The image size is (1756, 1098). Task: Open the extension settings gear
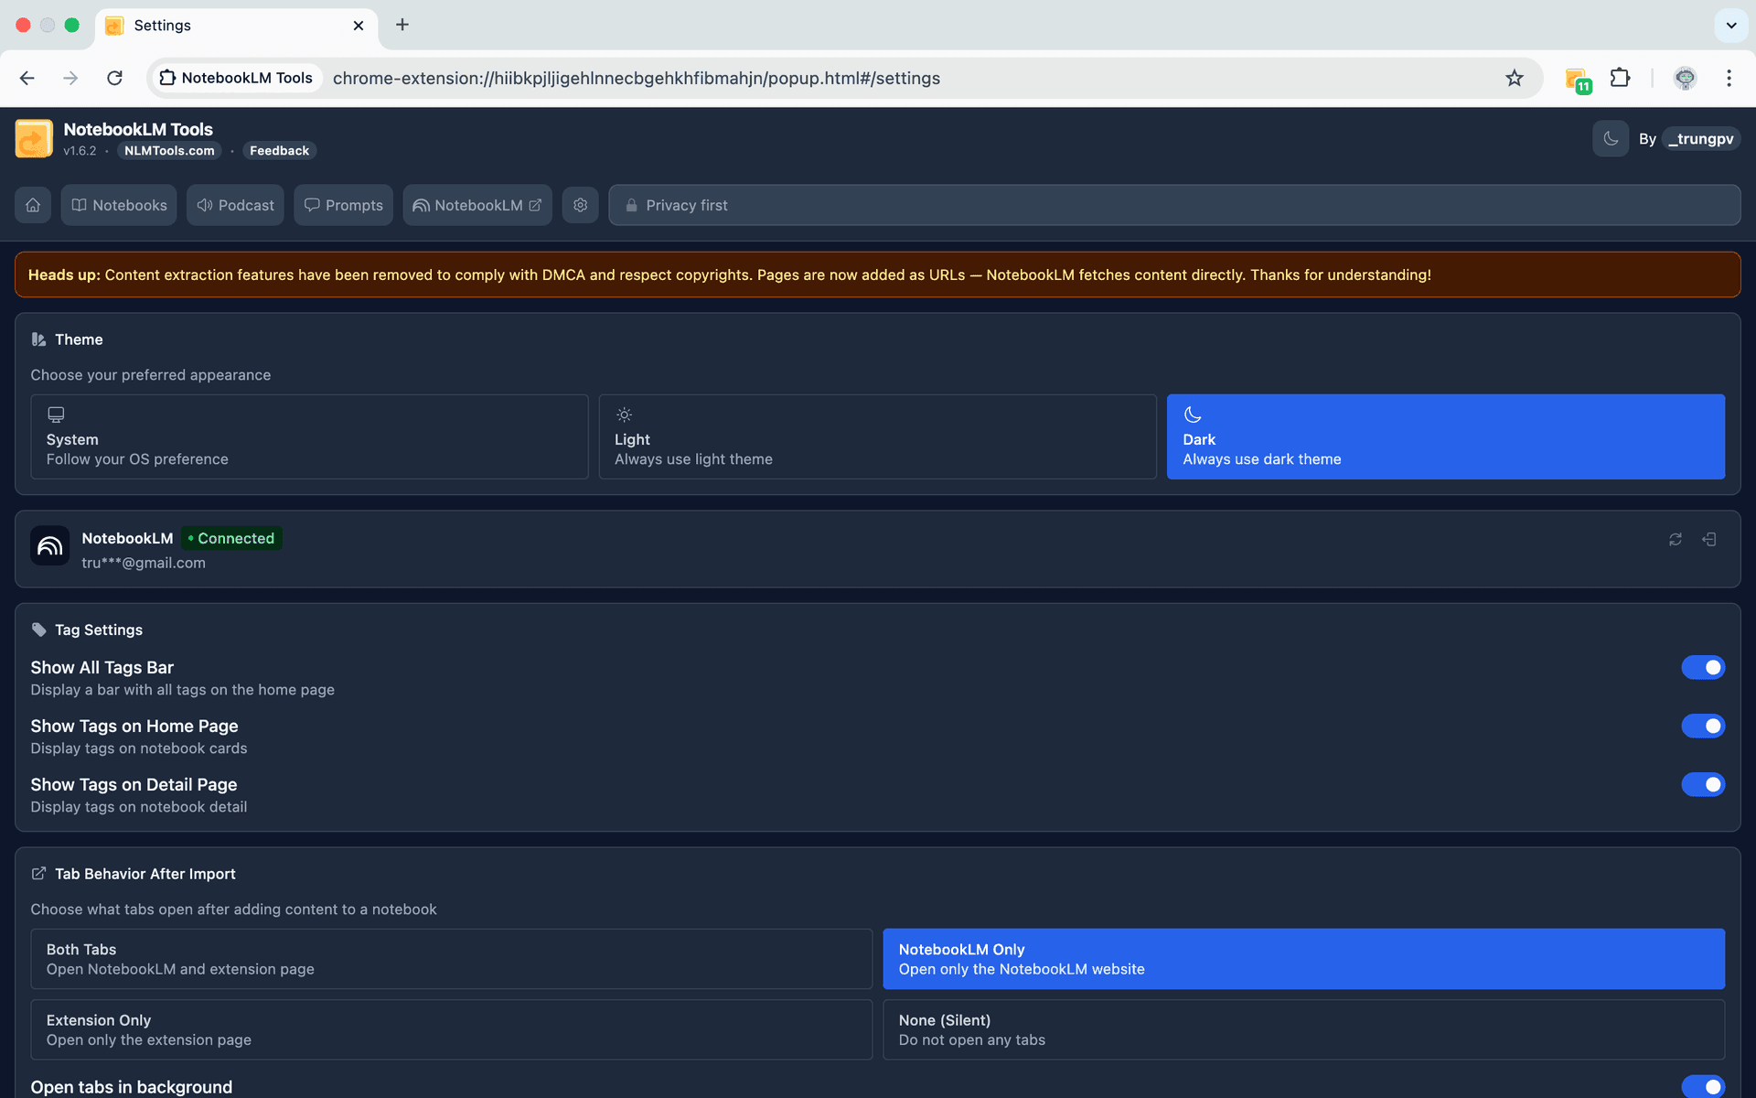pyautogui.click(x=580, y=205)
